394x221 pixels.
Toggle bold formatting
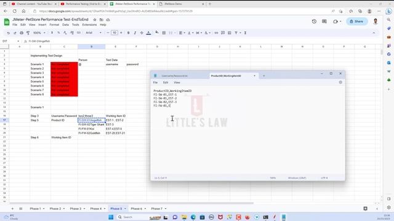[129, 33]
